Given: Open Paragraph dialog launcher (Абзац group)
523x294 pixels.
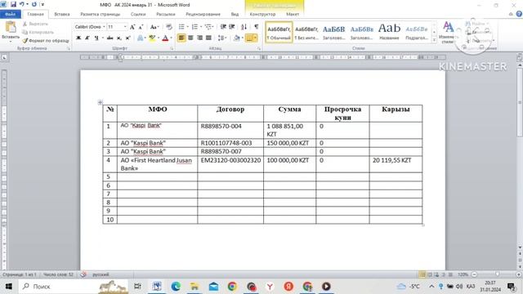Looking at the screenshot, I should point(259,49).
